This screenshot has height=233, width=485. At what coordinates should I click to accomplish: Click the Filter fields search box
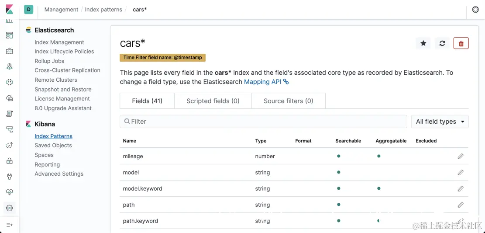click(x=264, y=122)
